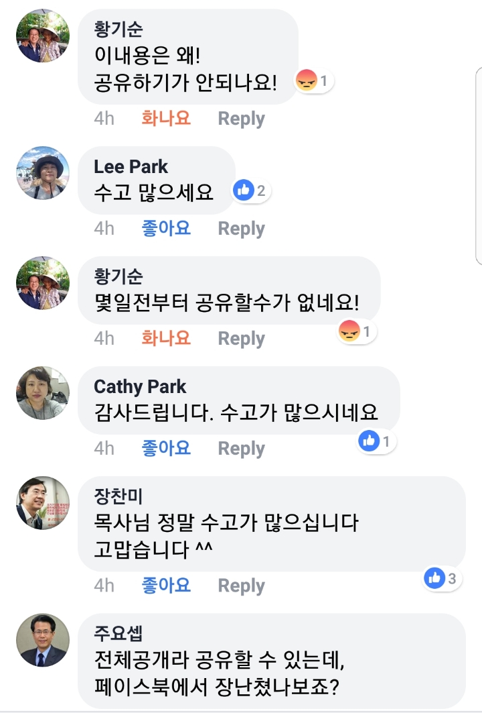Open Cathy Park's profile picture
482x713 pixels.
42,393
